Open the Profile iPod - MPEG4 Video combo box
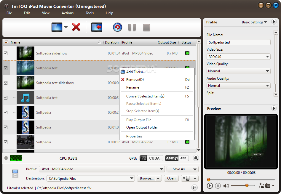Image resolution: width=281 pixels, height=194 pixels. (x=102, y=169)
